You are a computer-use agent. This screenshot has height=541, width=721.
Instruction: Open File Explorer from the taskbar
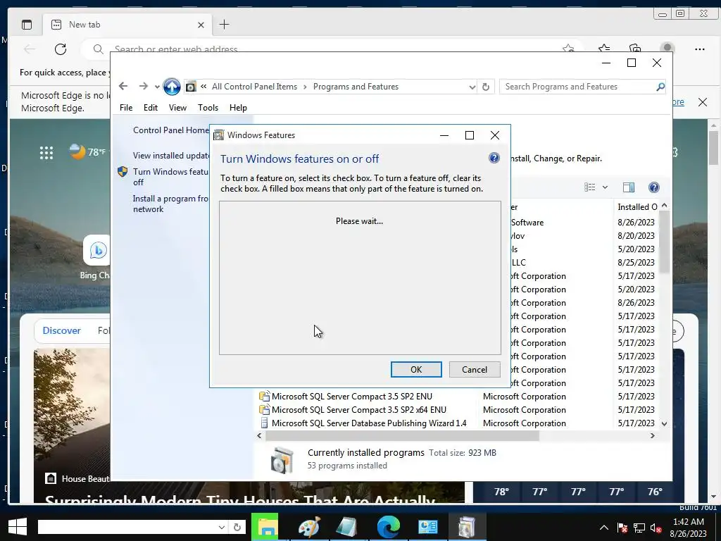pos(266,527)
